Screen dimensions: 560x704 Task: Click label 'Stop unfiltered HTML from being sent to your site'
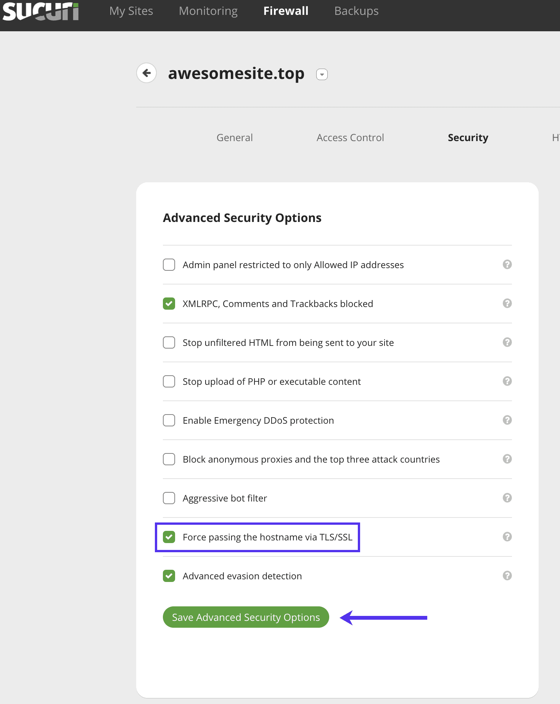pos(288,343)
